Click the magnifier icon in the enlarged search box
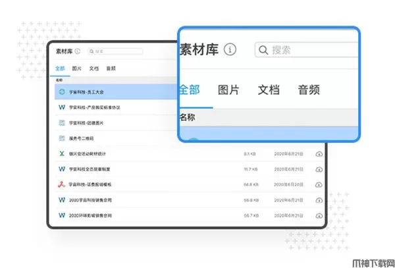 click(263, 50)
